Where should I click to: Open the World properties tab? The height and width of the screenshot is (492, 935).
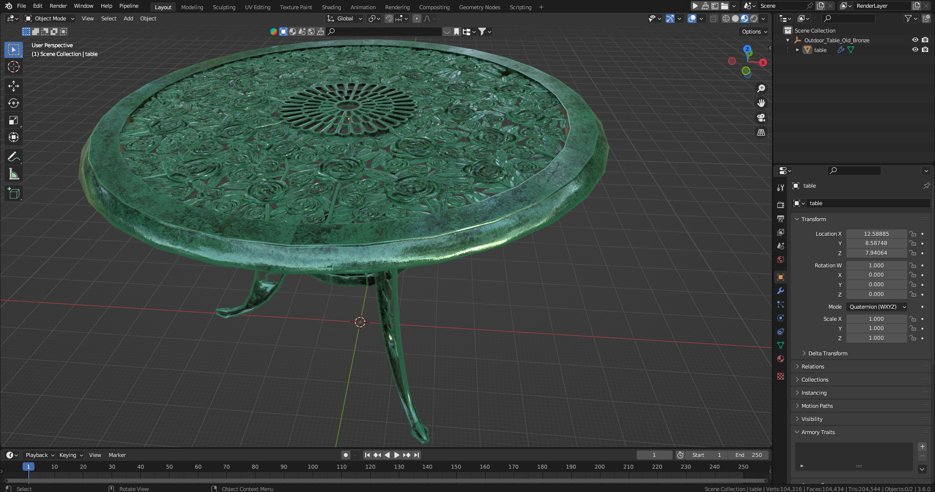pyautogui.click(x=781, y=259)
